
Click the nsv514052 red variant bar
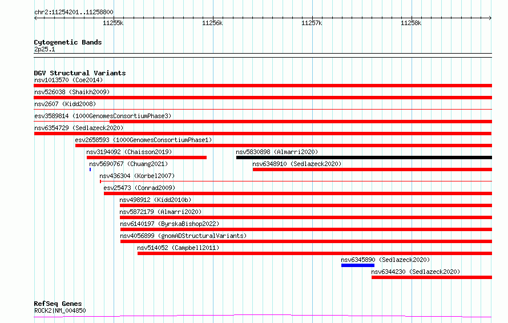(315, 253)
